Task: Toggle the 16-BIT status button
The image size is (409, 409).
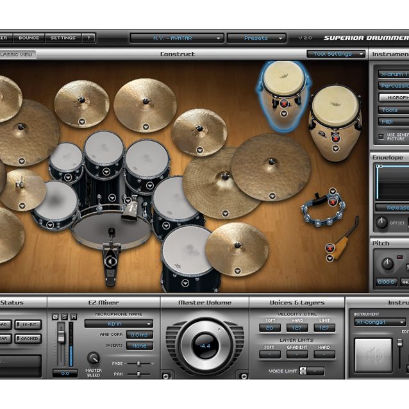Action: (28, 325)
